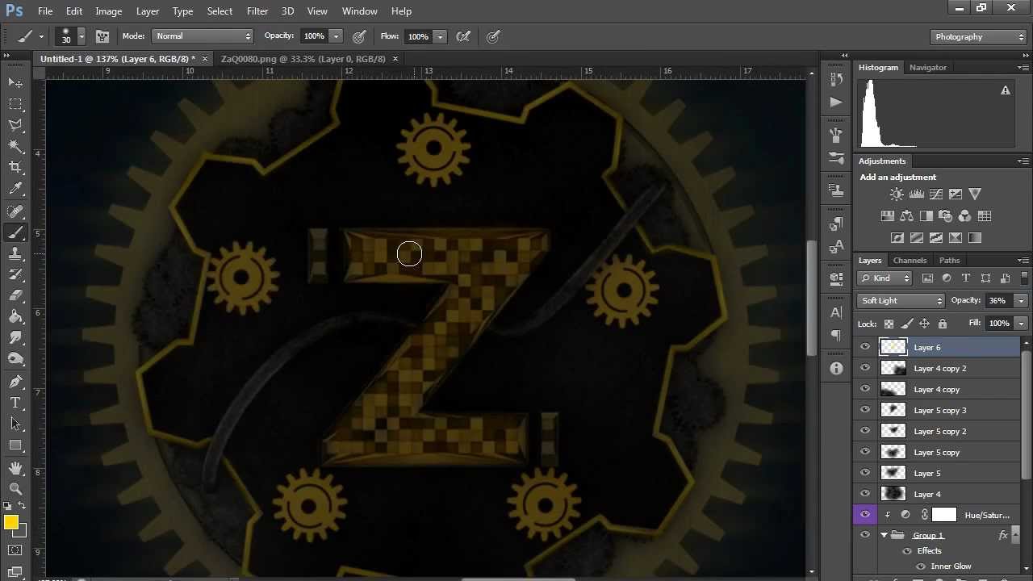Toggle the Inner Glow effect visibility
The width and height of the screenshot is (1033, 581).
[x=921, y=566]
